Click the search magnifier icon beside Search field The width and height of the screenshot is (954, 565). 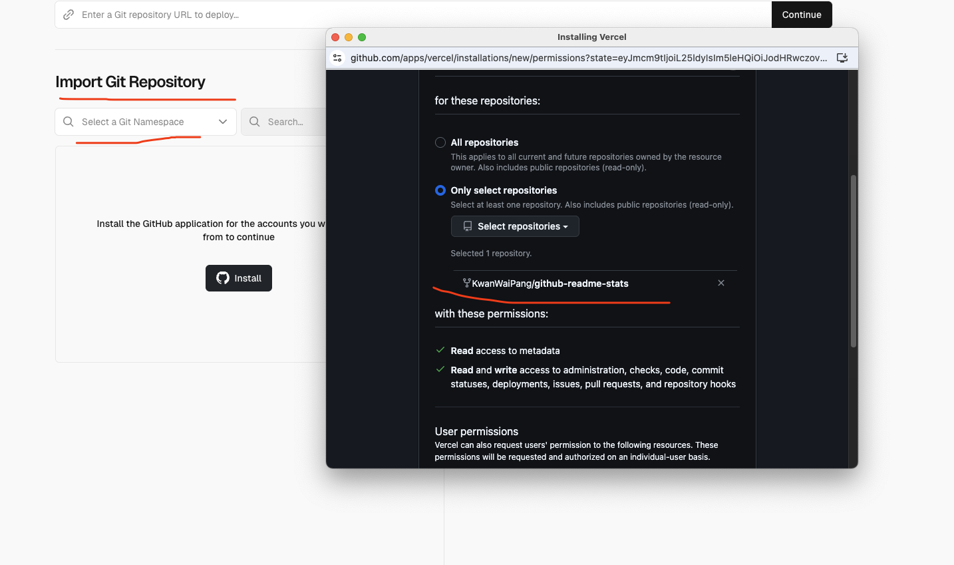255,122
